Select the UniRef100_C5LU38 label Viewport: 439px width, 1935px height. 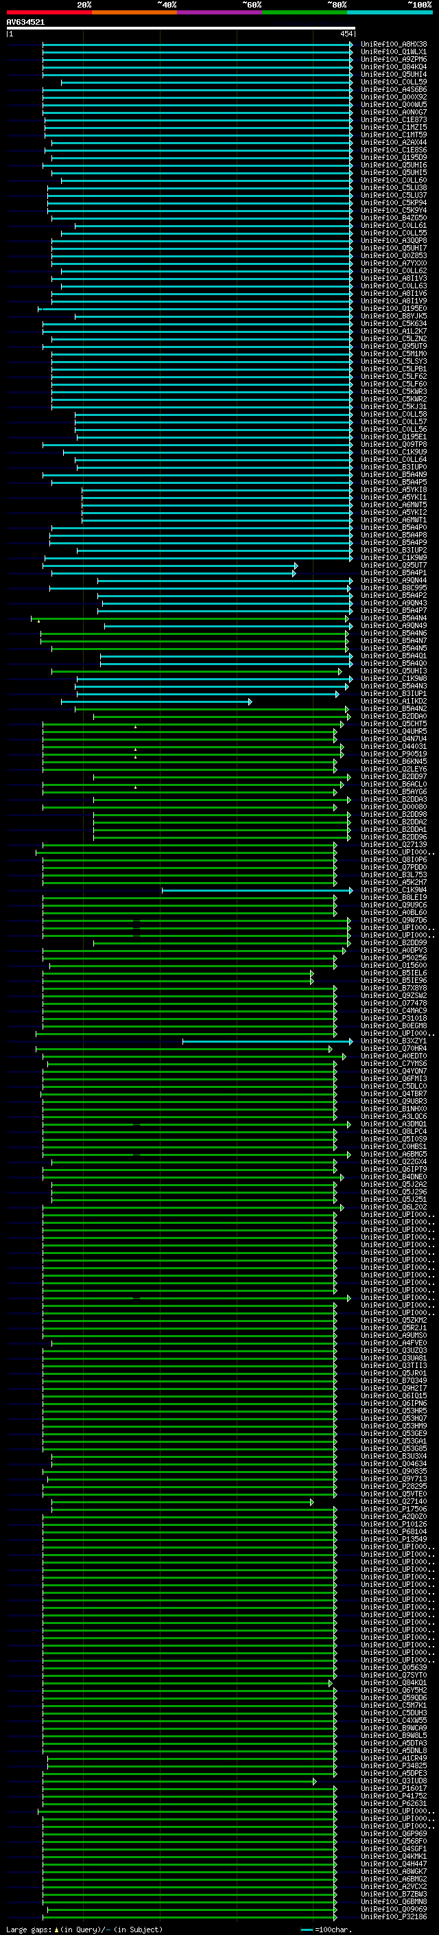pos(393,188)
